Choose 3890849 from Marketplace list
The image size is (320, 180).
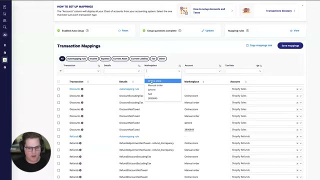tap(163, 98)
